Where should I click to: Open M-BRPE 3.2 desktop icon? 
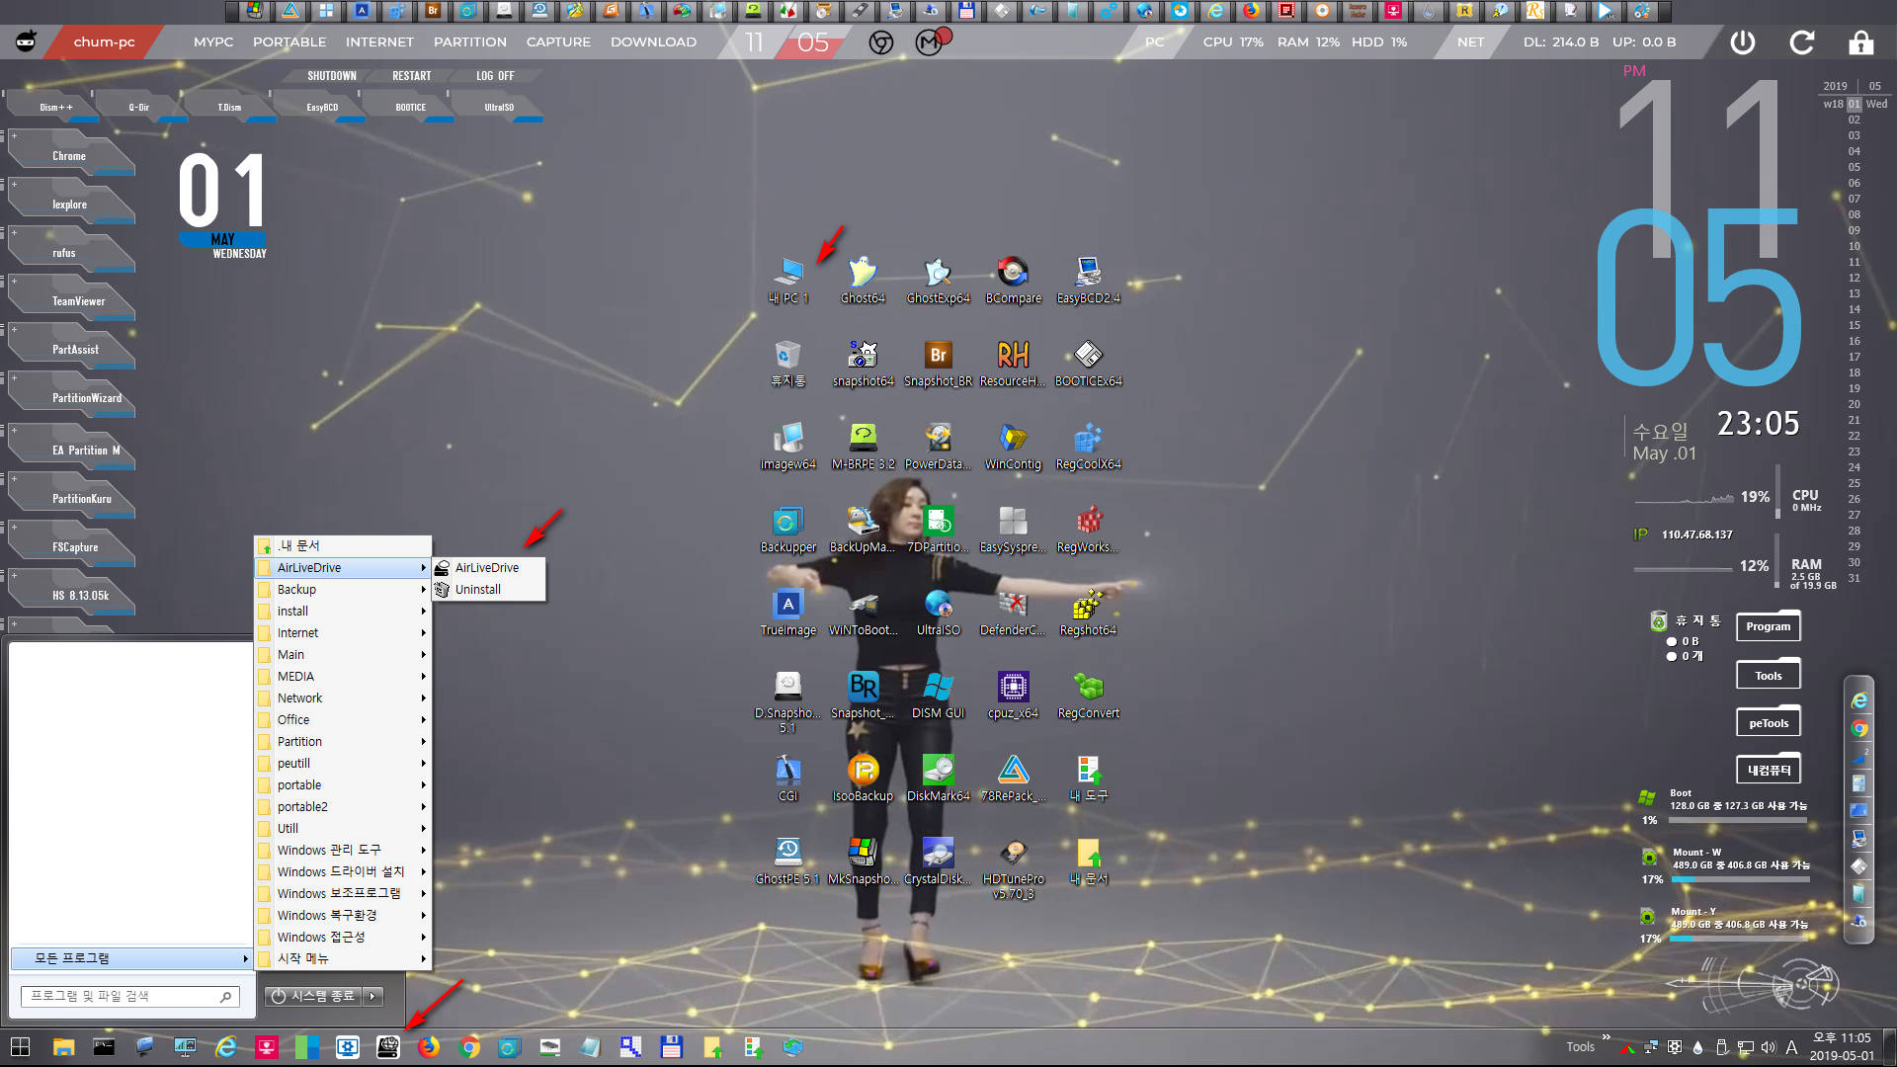863,446
